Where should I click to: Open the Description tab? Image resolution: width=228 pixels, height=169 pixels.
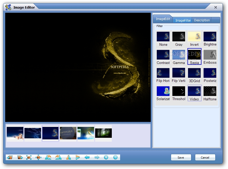[202, 20]
